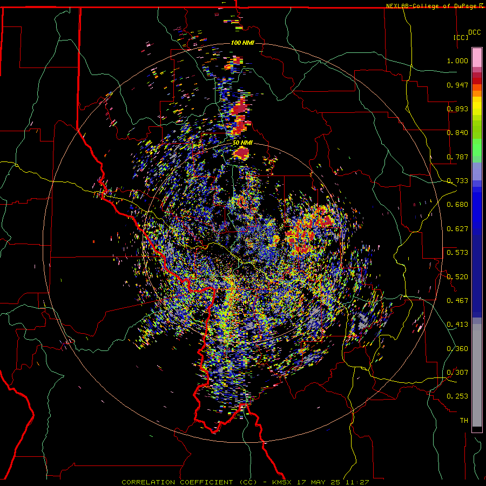Click the 50 NMI range ring label

242,143
